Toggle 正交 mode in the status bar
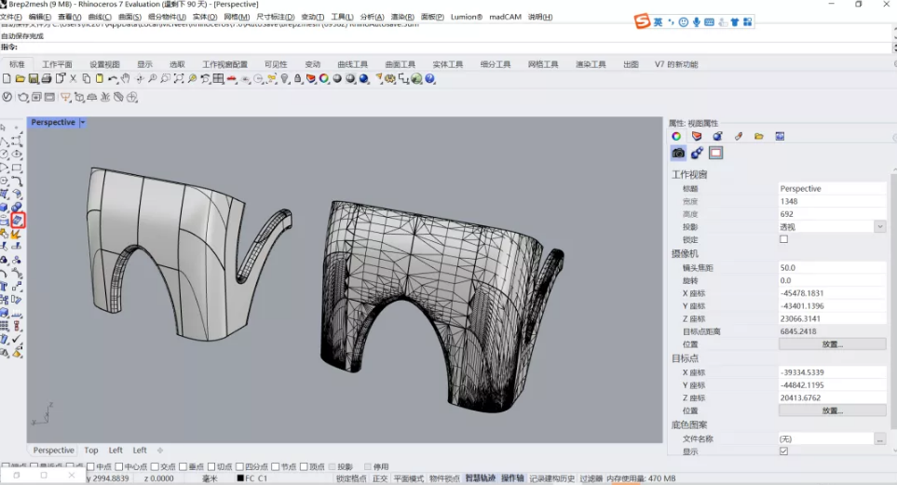This screenshot has width=897, height=485. (380, 478)
